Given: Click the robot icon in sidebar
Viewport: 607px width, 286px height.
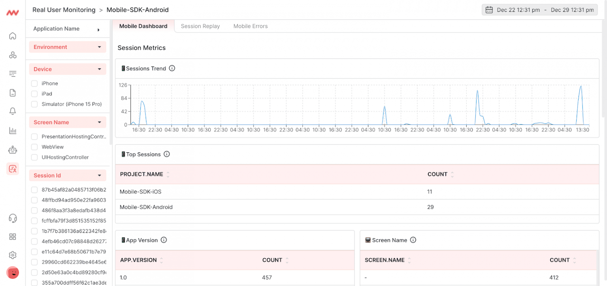Looking at the screenshot, I should [x=13, y=150].
